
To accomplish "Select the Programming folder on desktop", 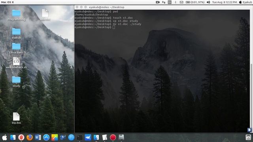I will (x=16, y=15).
